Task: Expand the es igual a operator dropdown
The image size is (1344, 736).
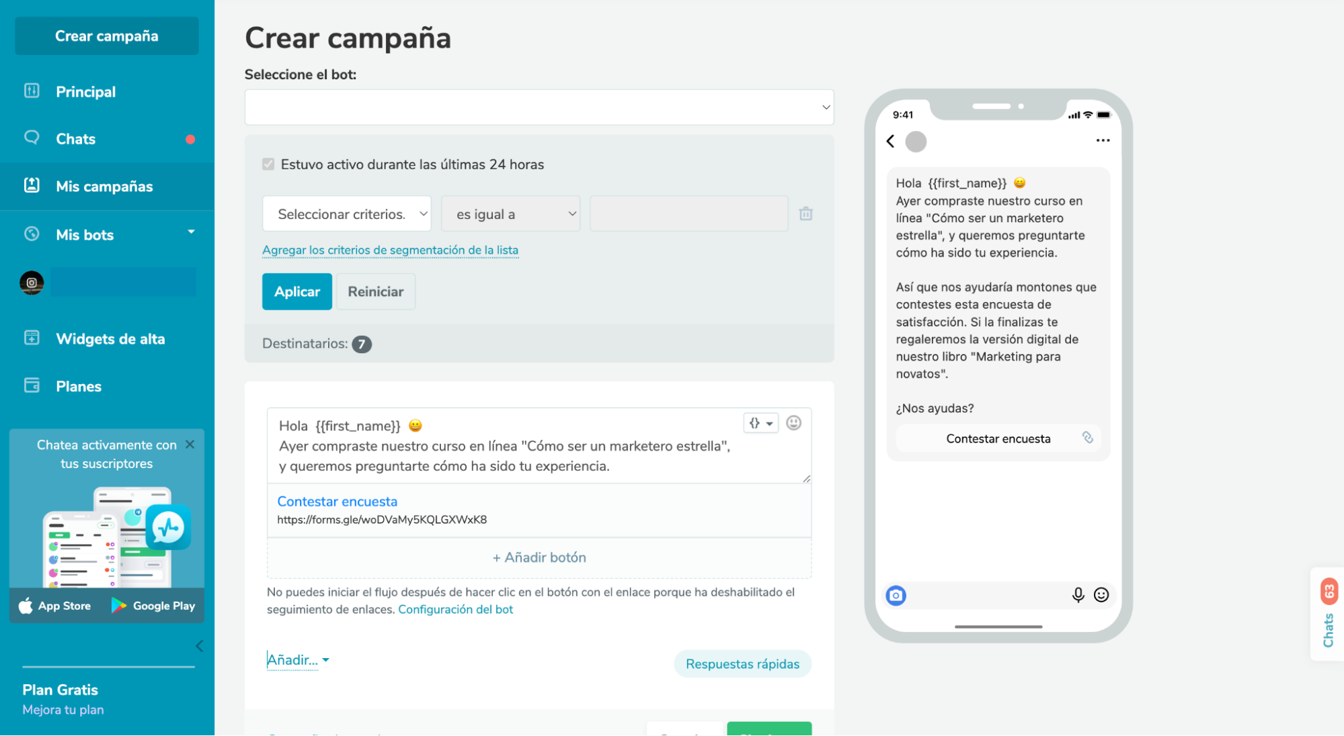Action: (x=511, y=214)
